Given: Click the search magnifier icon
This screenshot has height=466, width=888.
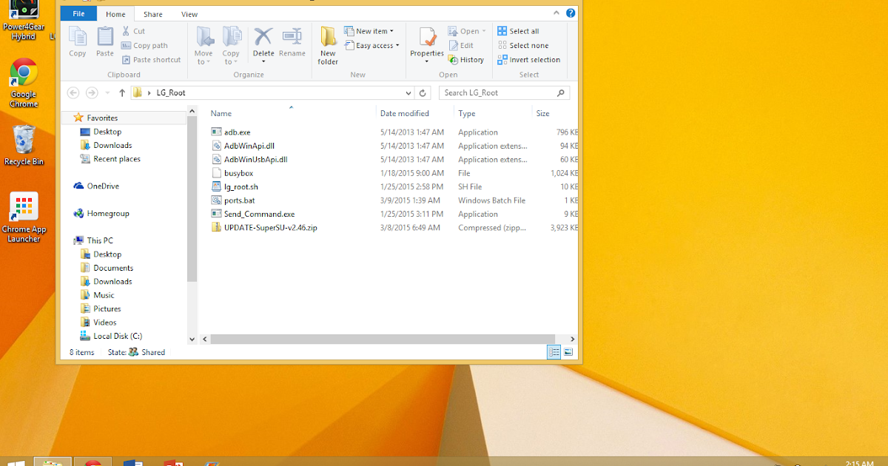Looking at the screenshot, I should [x=561, y=92].
